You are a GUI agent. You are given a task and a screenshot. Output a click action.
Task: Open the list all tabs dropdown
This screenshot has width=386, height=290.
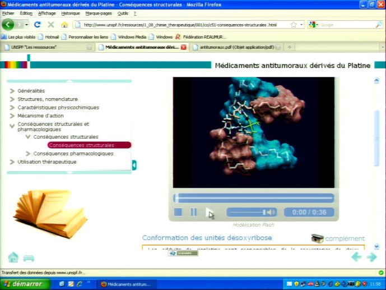pyautogui.click(x=383, y=47)
